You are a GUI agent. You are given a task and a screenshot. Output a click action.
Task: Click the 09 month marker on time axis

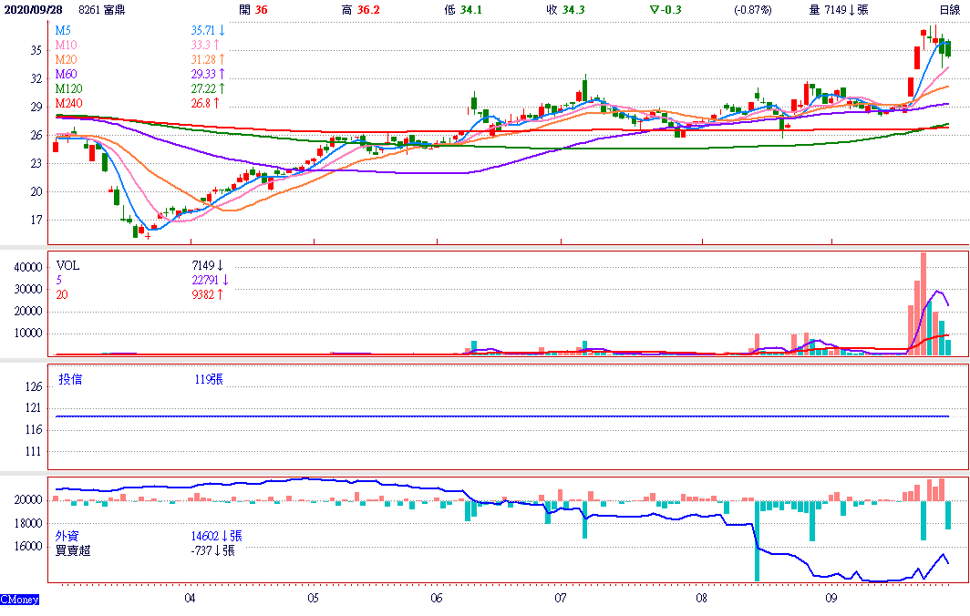[x=831, y=598]
